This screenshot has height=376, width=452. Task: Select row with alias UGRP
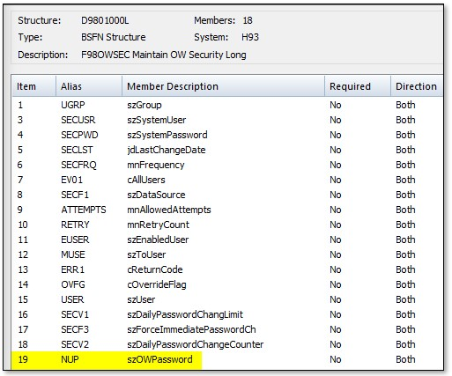tap(227, 105)
